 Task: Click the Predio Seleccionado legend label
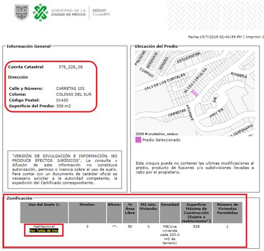point(161,140)
